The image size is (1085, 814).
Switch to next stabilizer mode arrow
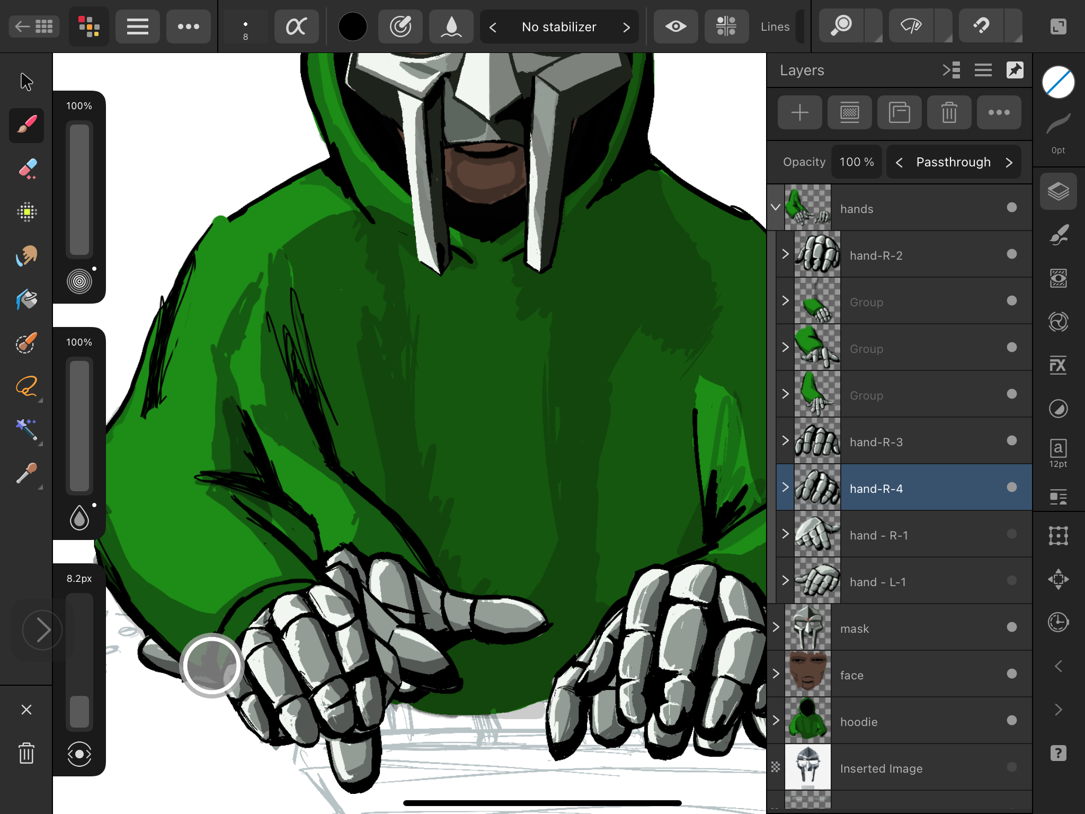(x=627, y=27)
